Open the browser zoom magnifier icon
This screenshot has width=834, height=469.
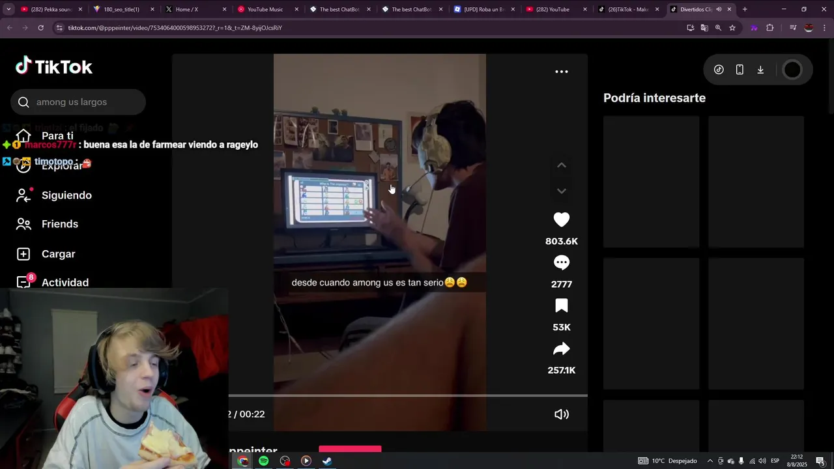tap(718, 28)
